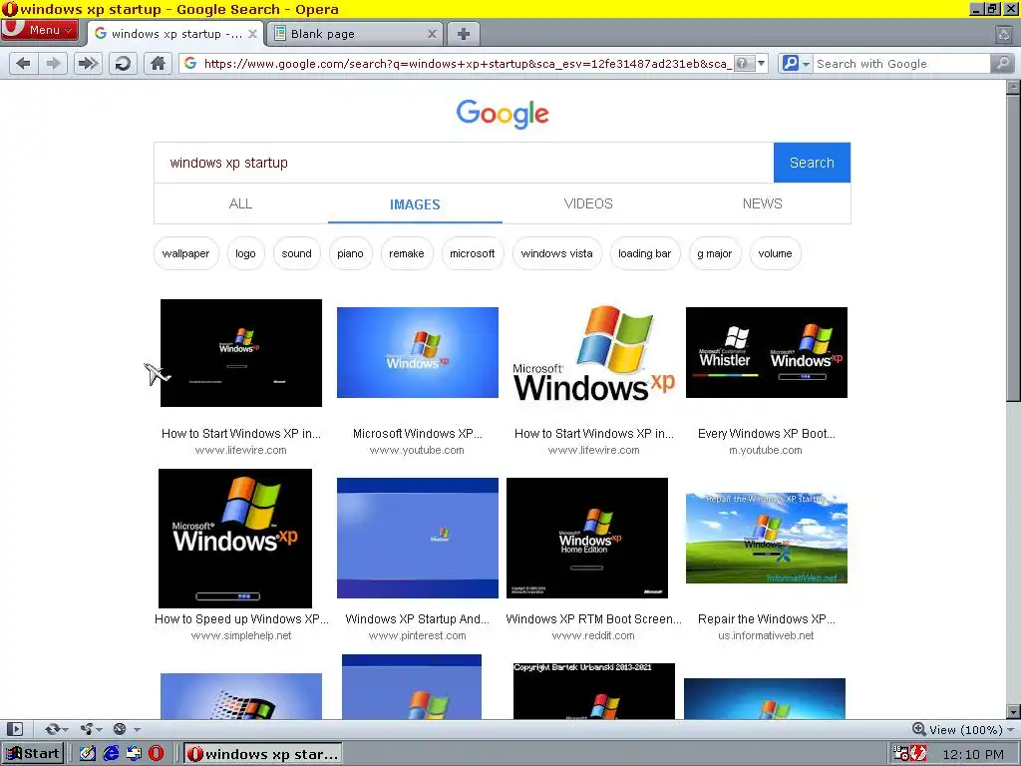Reload the page with the refresh icon

click(x=123, y=63)
